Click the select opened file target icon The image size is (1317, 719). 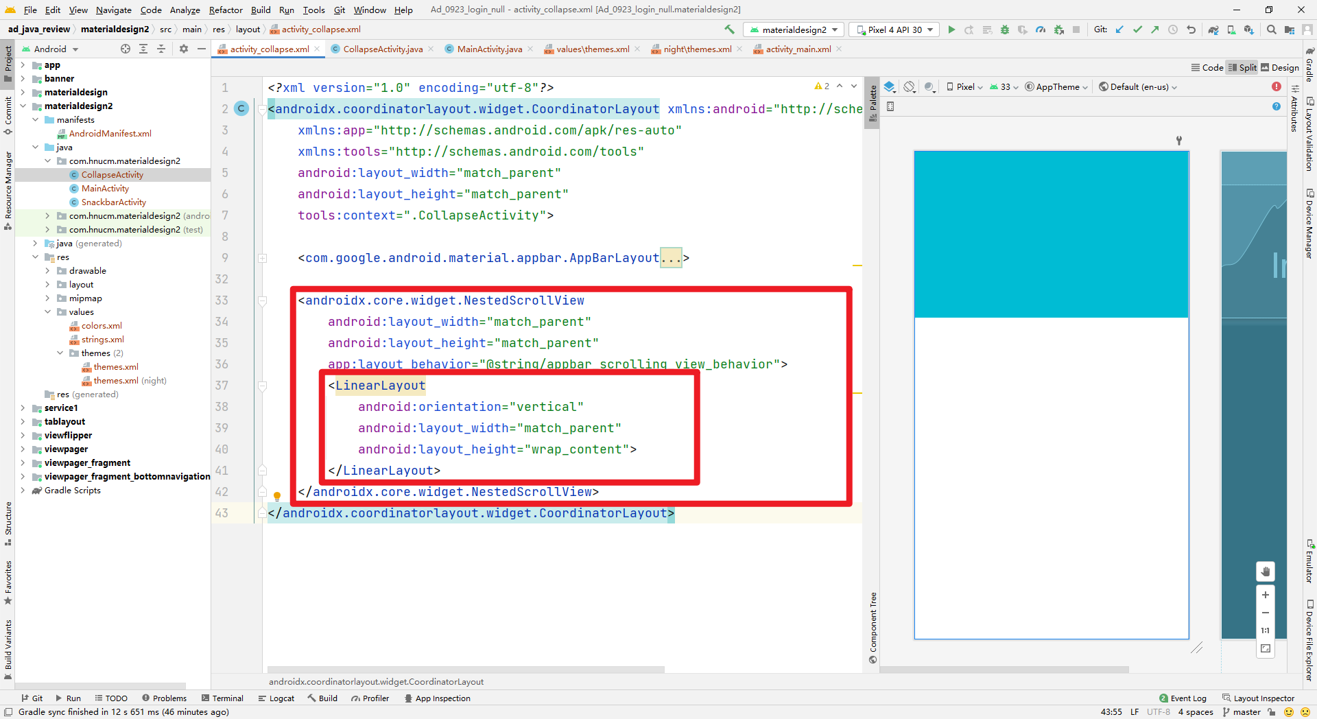[126, 49]
